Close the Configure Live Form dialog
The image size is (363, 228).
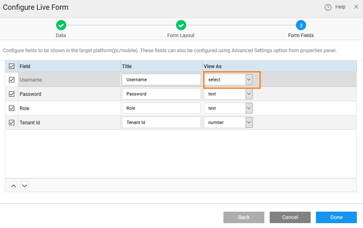coord(356,7)
